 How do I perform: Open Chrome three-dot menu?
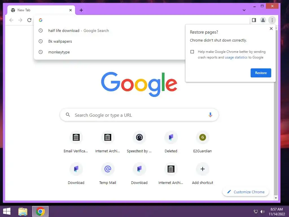pos(272,20)
